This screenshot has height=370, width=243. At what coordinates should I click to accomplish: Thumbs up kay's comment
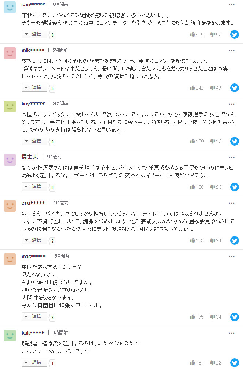[x=192, y=141]
